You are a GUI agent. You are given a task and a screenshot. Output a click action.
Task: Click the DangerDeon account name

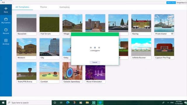181,3
